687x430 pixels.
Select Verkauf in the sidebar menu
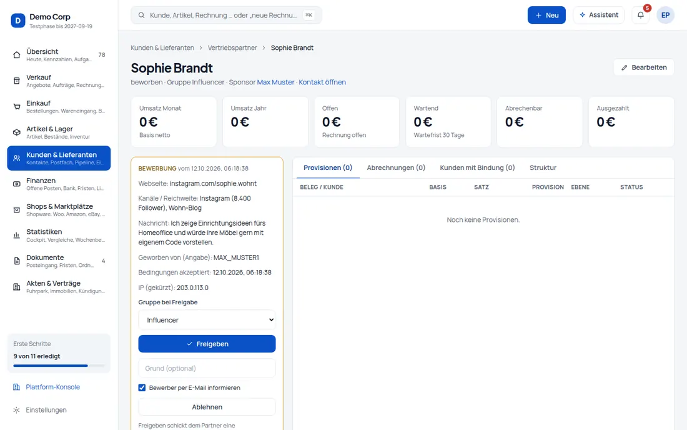pos(59,81)
